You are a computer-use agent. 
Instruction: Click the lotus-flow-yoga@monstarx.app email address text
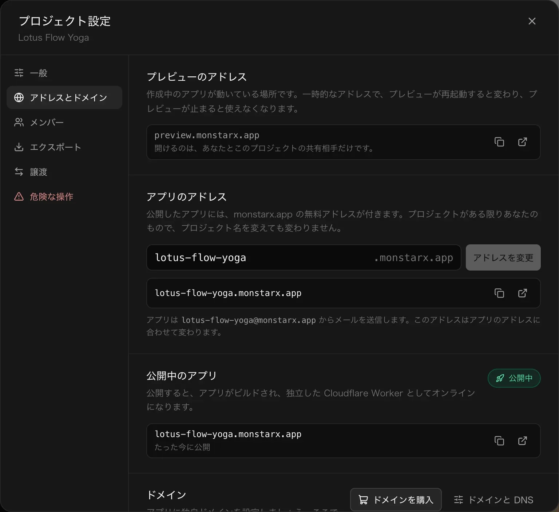click(249, 320)
